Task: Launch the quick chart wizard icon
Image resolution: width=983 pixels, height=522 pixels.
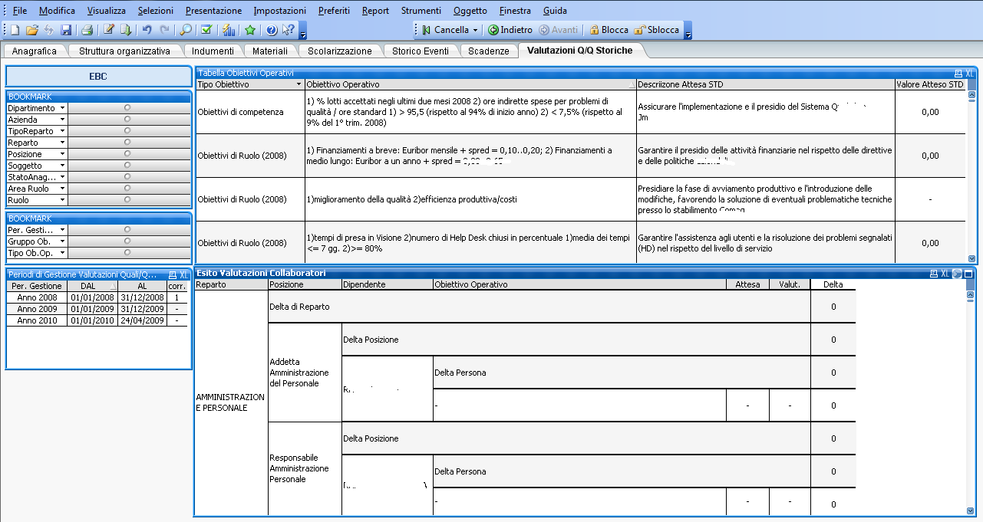Action: [229, 30]
